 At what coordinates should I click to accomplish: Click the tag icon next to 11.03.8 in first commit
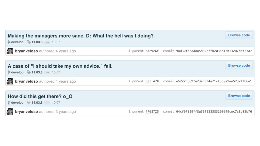click(29, 42)
